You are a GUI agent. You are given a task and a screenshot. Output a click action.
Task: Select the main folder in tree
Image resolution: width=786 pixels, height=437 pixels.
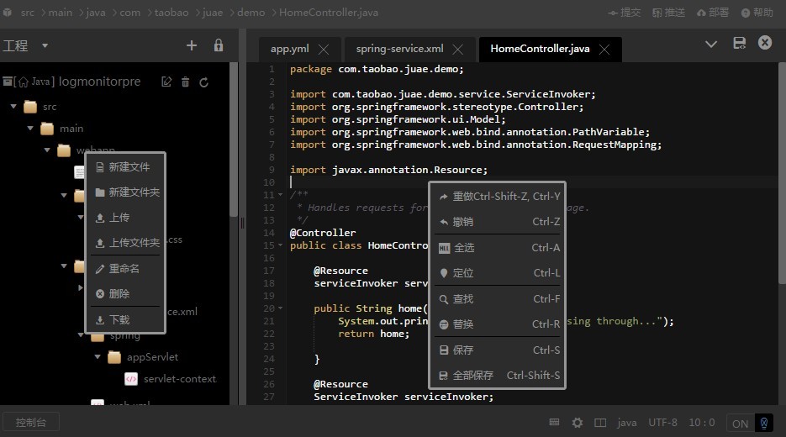click(71, 129)
